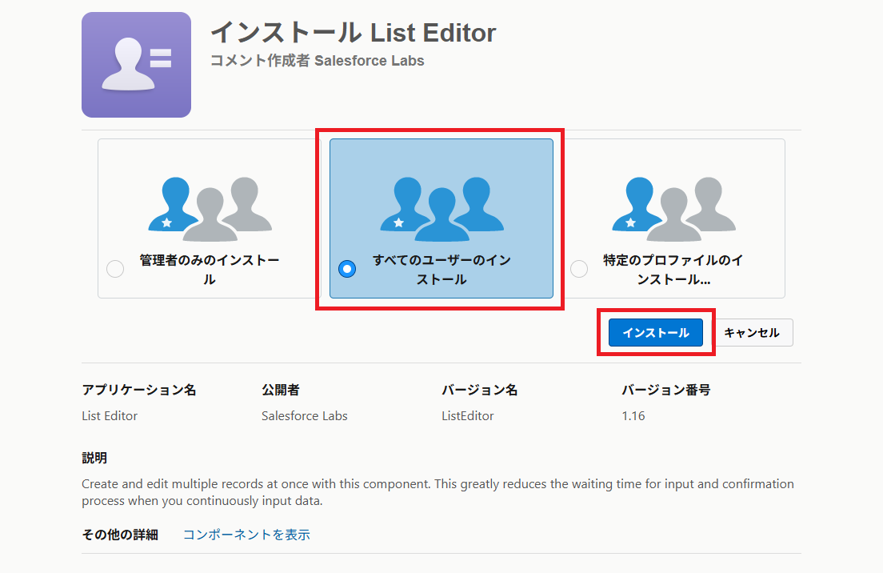The width and height of the screenshot is (883, 573).
Task: Click the blue インストール button
Action: (x=656, y=332)
